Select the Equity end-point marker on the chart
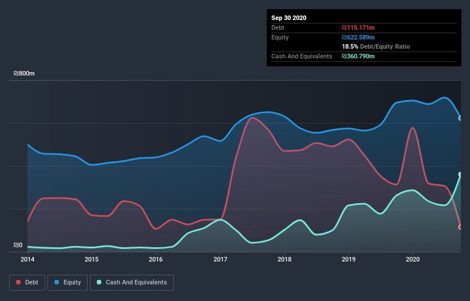470x301 pixels. (x=460, y=118)
